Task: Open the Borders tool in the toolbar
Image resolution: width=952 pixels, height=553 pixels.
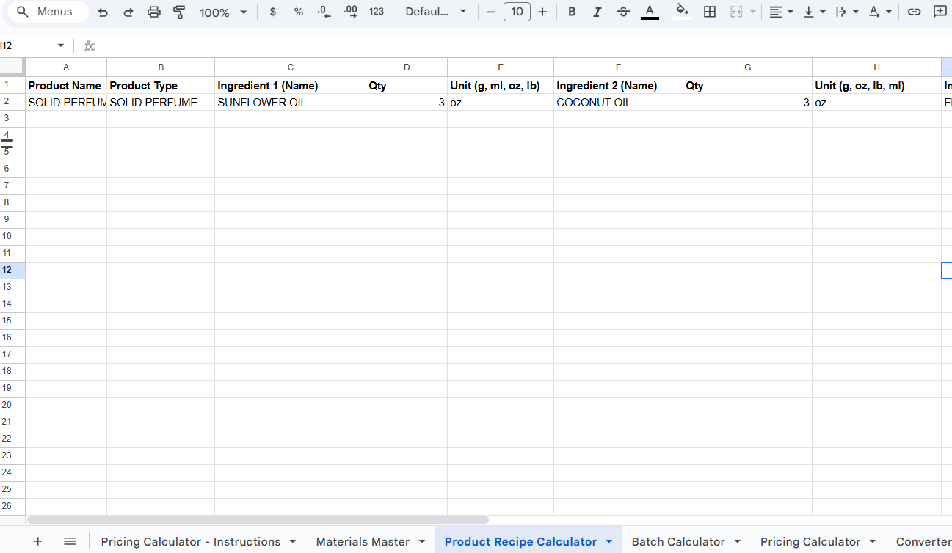Action: pyautogui.click(x=709, y=12)
